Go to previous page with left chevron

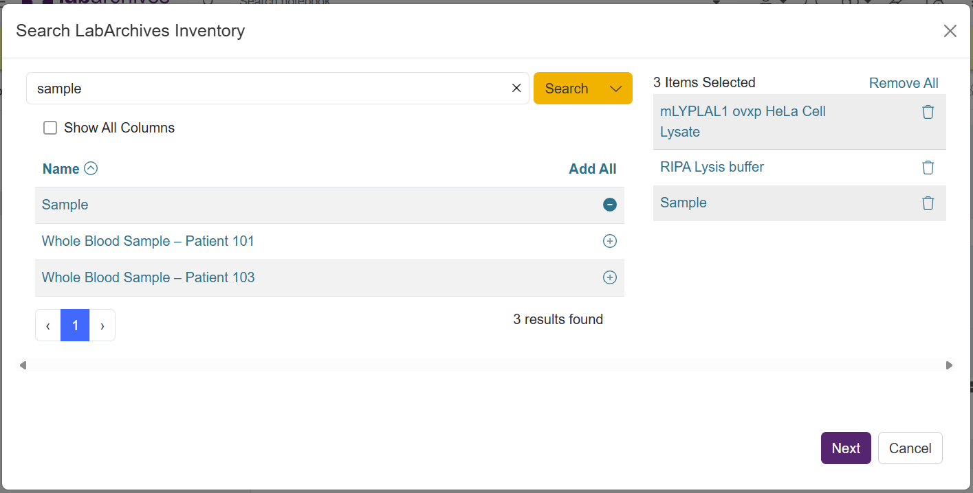coord(47,325)
